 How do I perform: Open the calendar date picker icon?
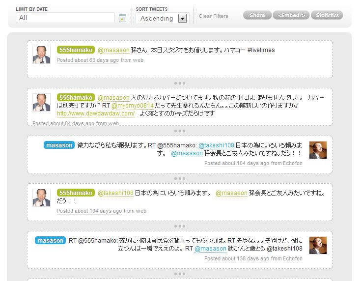pyautogui.click(x=122, y=18)
